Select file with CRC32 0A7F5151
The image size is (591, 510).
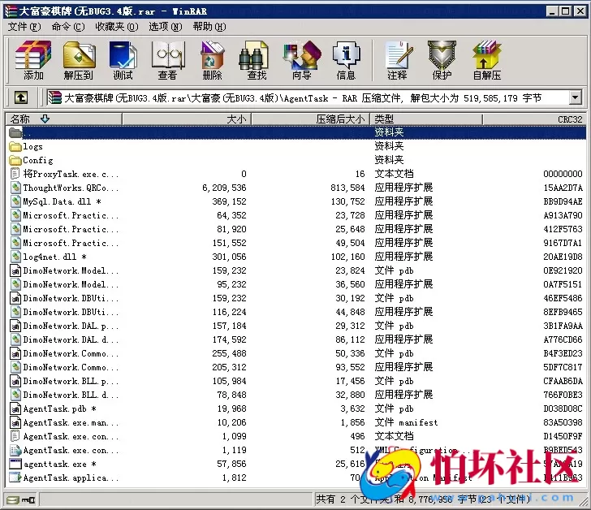tap(295, 284)
